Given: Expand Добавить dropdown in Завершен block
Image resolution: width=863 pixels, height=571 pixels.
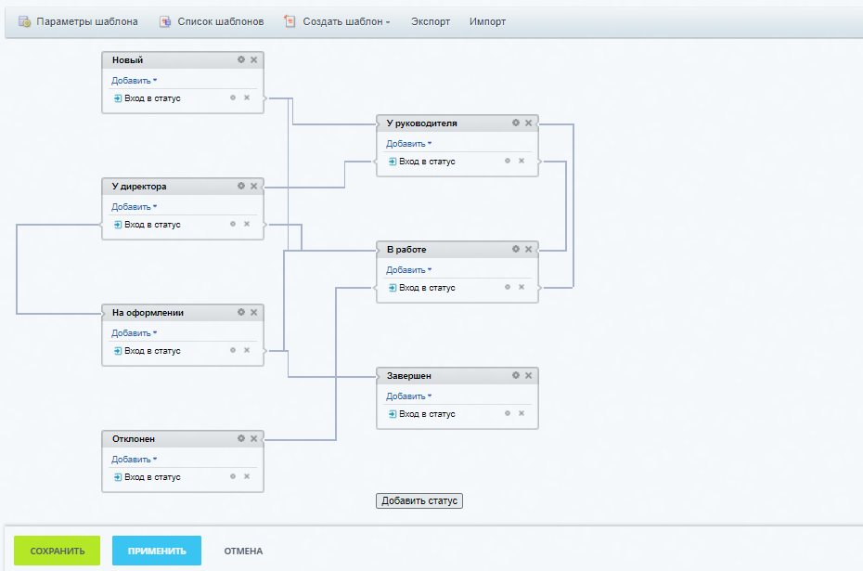Looking at the screenshot, I should click(409, 396).
